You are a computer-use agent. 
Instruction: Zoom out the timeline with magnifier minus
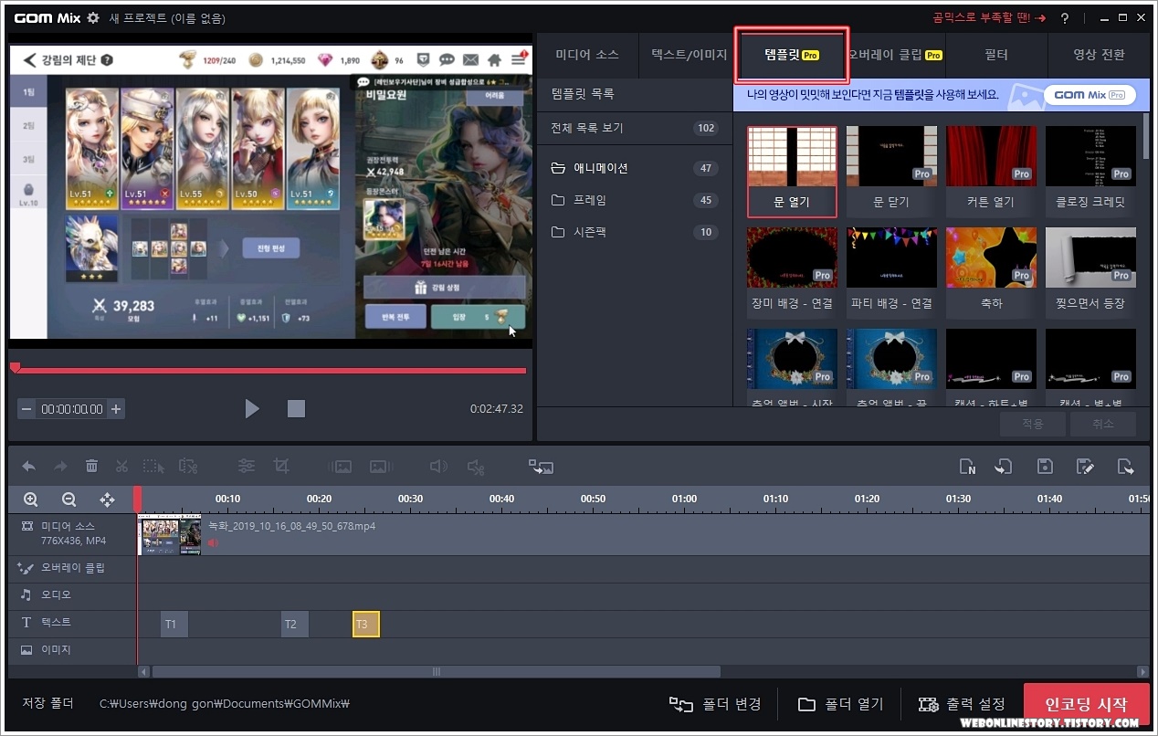pos(68,499)
